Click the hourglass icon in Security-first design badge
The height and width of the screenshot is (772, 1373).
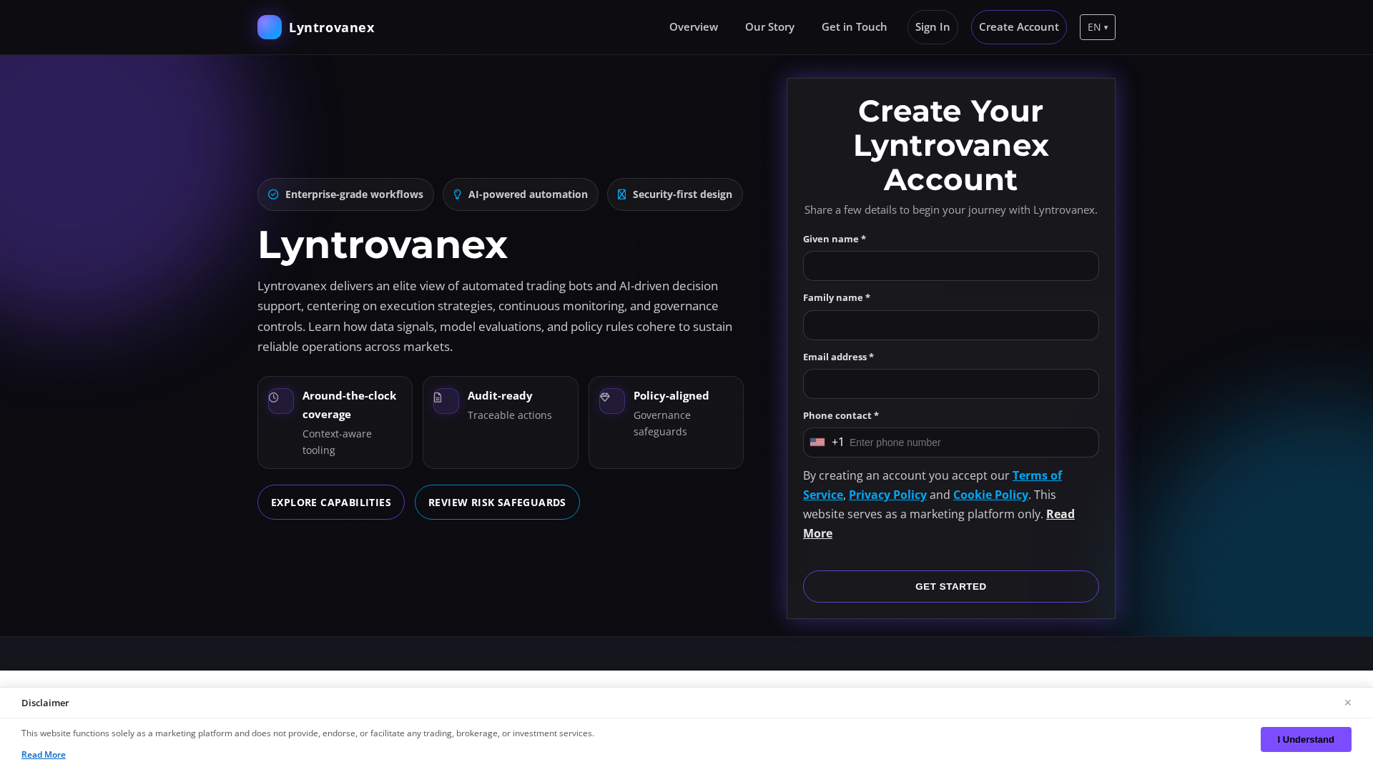point(621,194)
